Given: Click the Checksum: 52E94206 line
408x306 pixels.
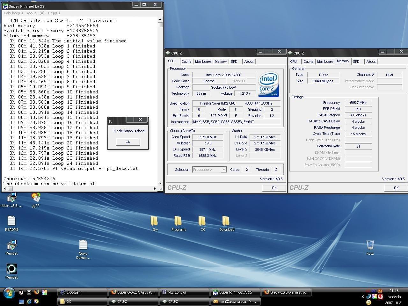Looking at the screenshot, I should pyautogui.click(x=29, y=178).
